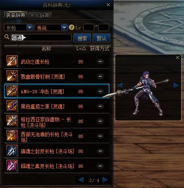The width and height of the screenshot is (184, 188).
Task: Select the 装备辞典 tab
Action: tap(15, 15)
